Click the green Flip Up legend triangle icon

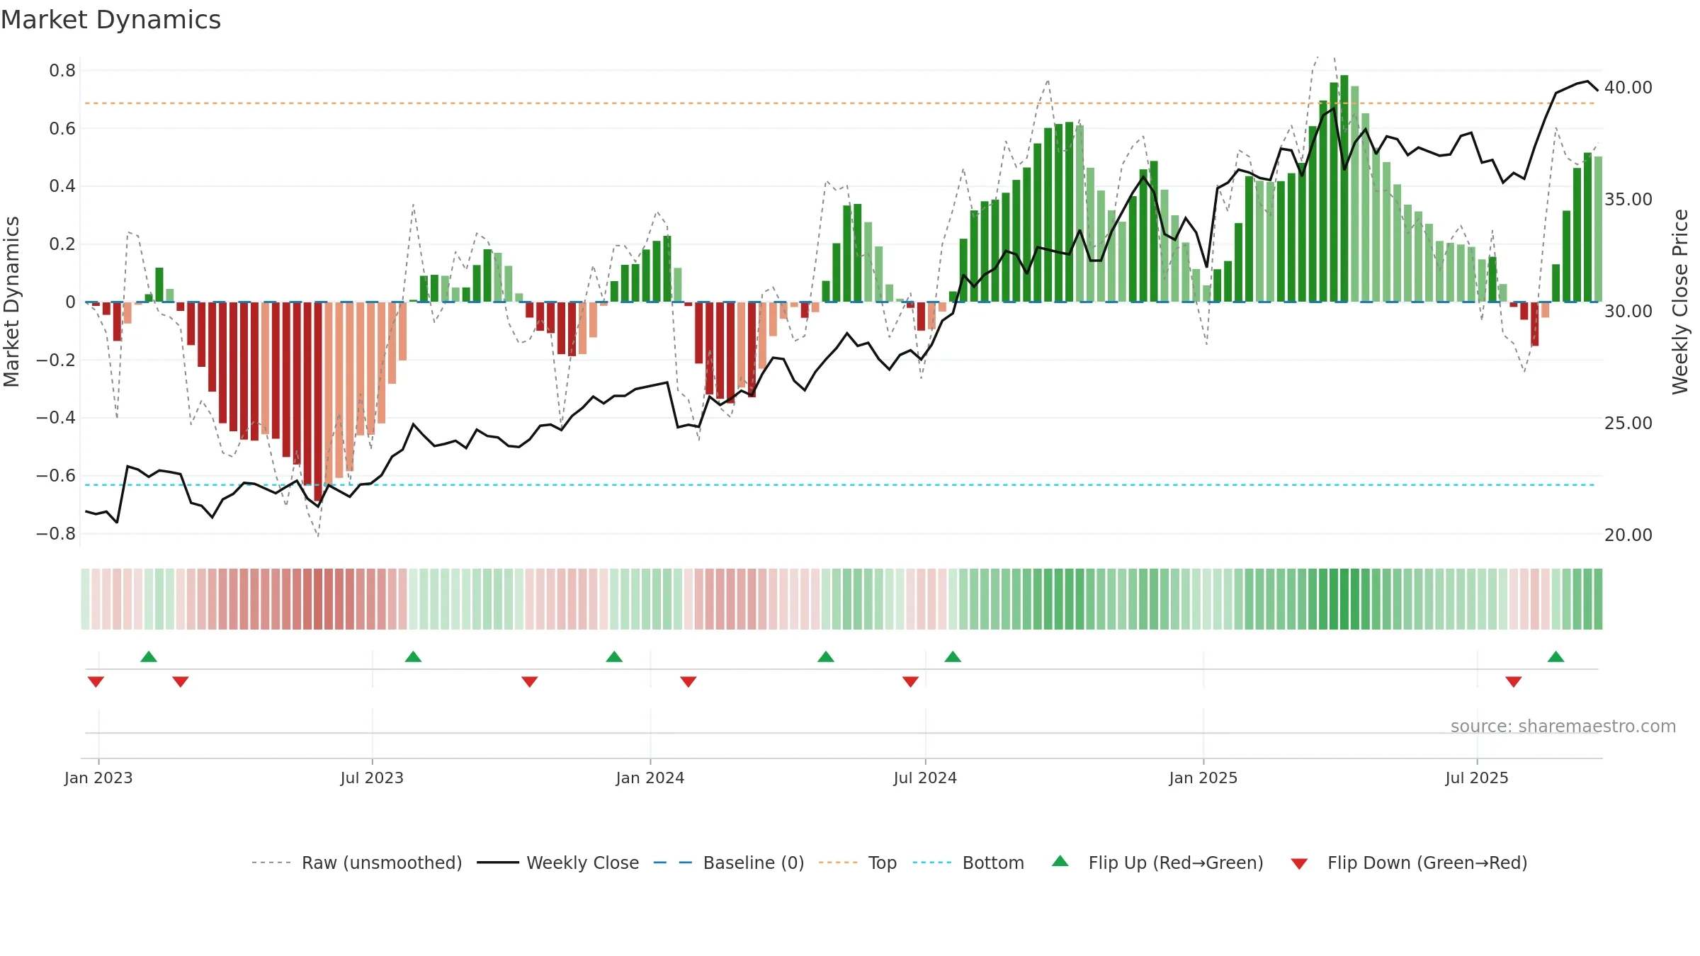1060,861
